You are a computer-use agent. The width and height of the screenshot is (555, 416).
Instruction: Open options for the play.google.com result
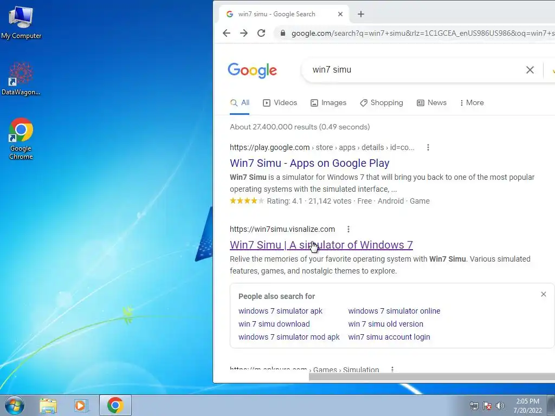coord(428,147)
